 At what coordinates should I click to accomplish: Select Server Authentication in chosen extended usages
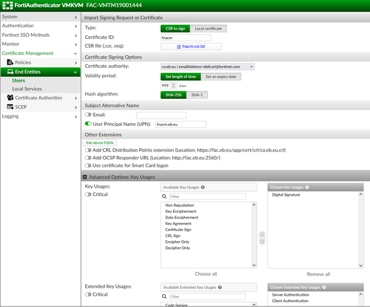coord(290,295)
